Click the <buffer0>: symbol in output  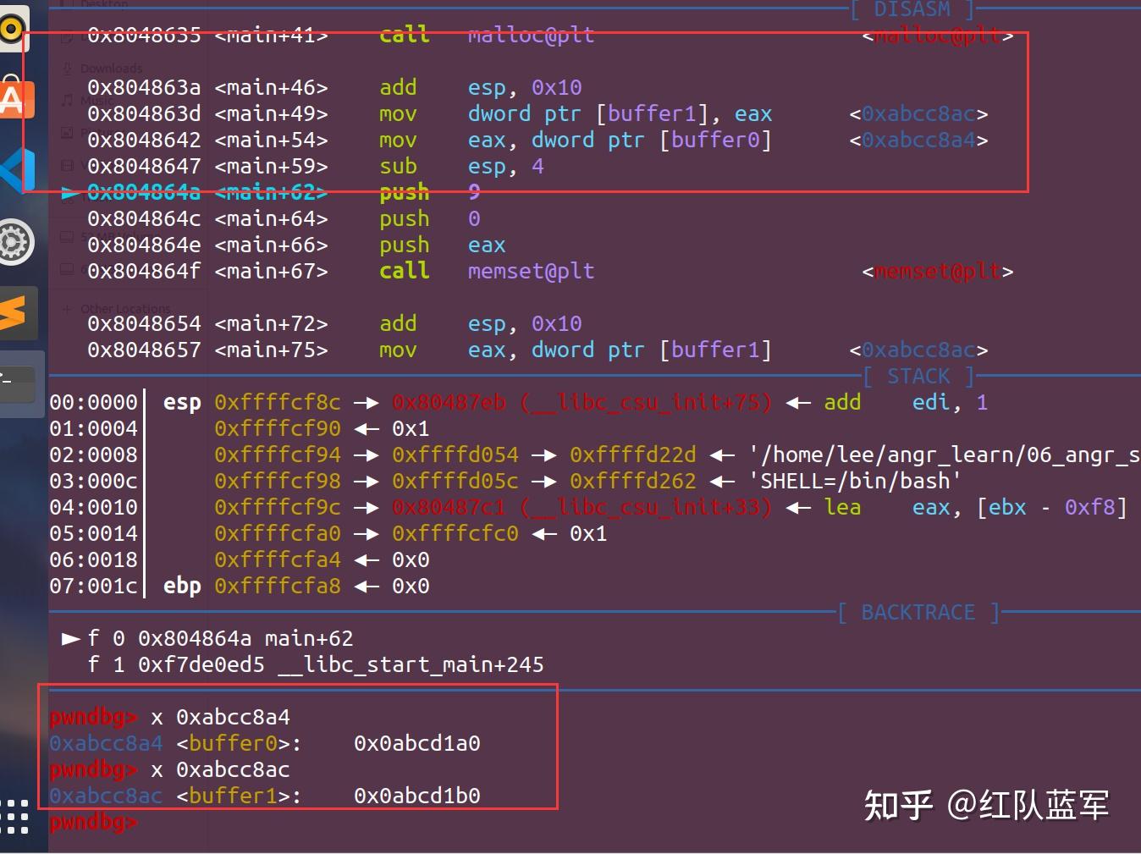point(239,743)
